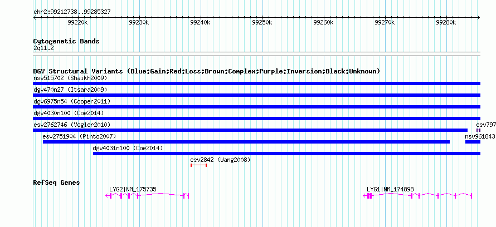
Task: Select the RefSeq Genes track title
Action: pyautogui.click(x=57, y=182)
